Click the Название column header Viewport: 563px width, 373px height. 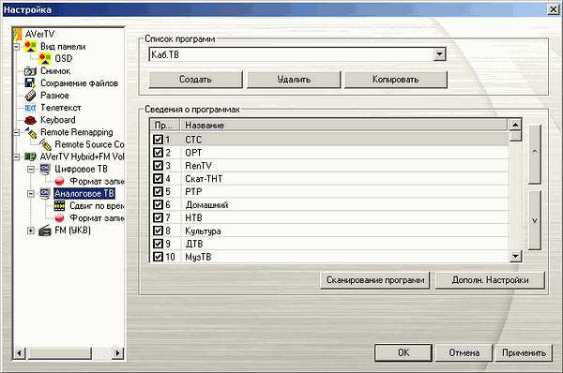tap(344, 126)
